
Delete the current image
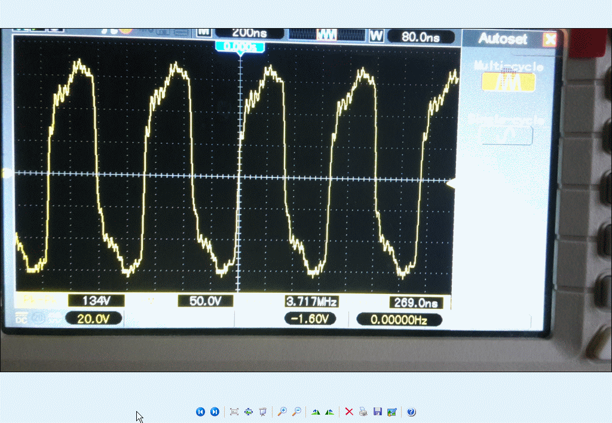tap(349, 412)
